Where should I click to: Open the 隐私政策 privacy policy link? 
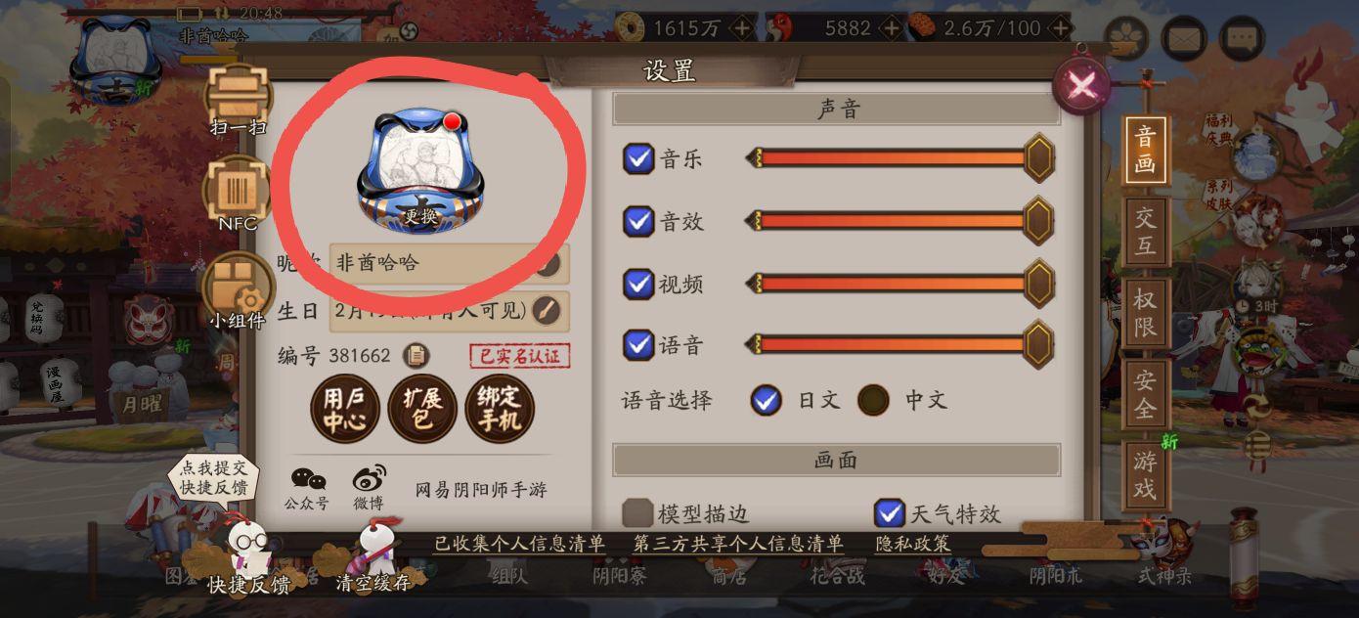(911, 545)
